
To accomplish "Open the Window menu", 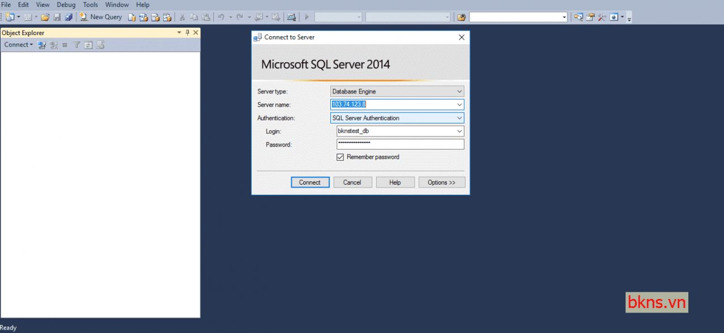I will [117, 5].
